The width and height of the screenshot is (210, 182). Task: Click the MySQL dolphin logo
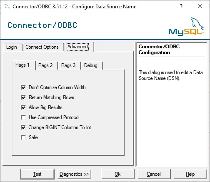click(x=186, y=27)
